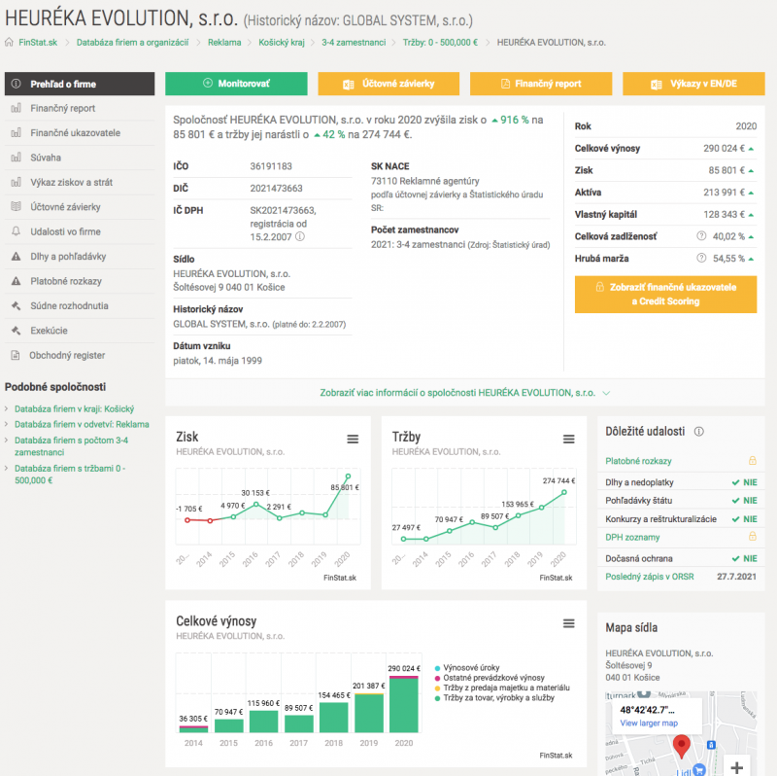Click the chart icon beside Finančné ukazovatele
Screen dimensions: 777x776
click(16, 133)
